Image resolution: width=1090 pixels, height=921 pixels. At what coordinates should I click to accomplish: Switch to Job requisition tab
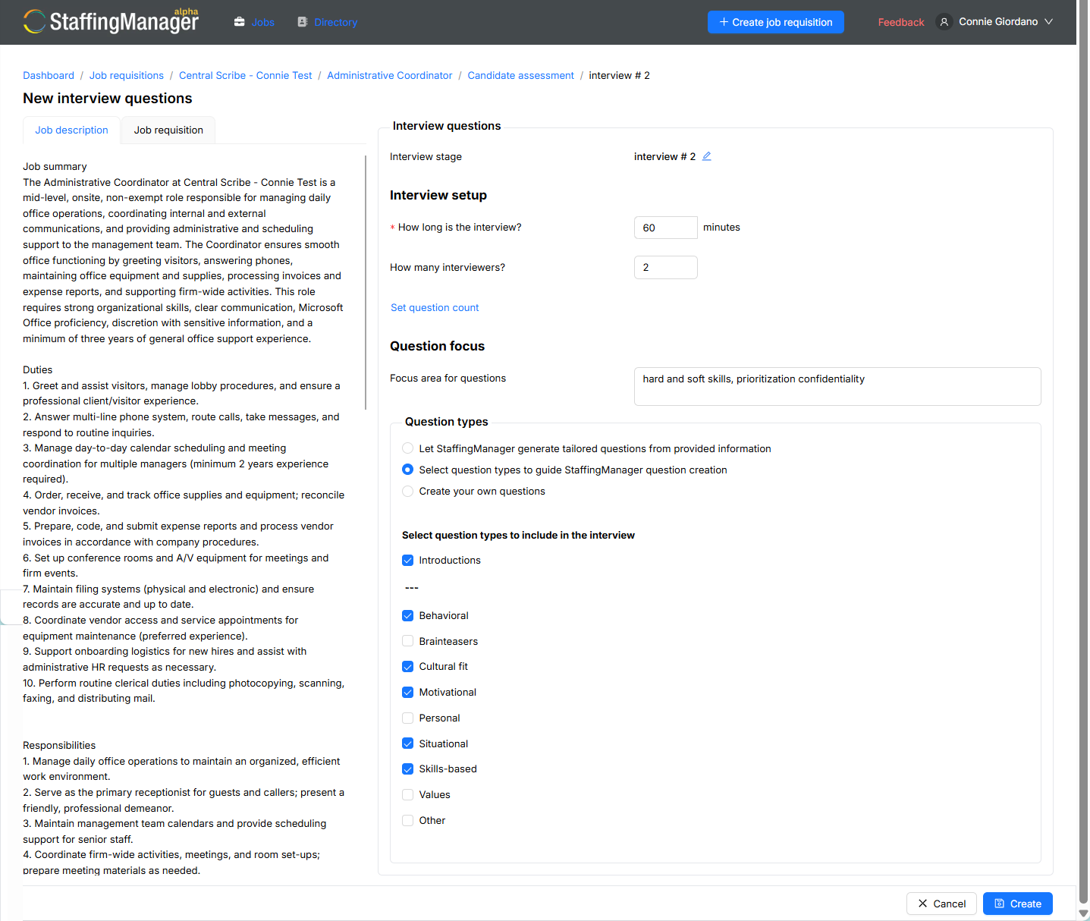coord(168,130)
